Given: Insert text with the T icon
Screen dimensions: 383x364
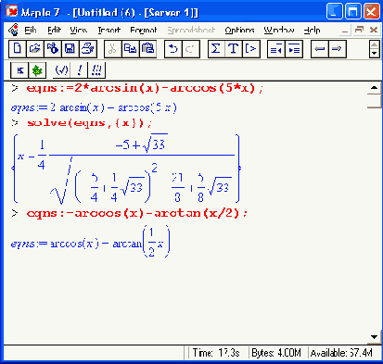Looking at the screenshot, I should coord(234,49).
